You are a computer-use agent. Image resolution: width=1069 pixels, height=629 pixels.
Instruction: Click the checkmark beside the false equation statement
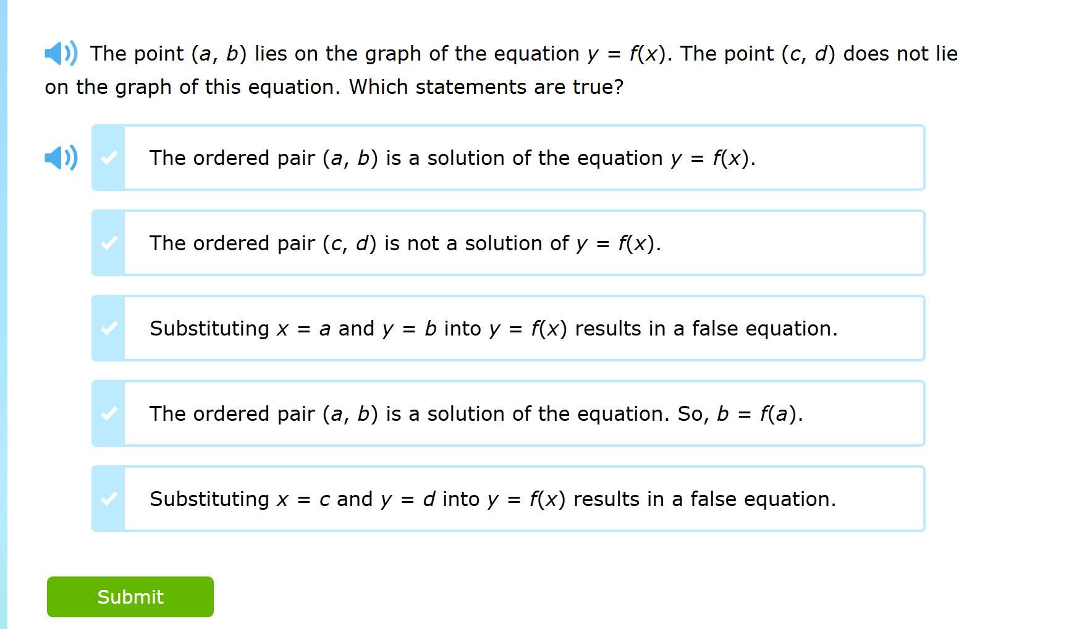tap(108, 328)
